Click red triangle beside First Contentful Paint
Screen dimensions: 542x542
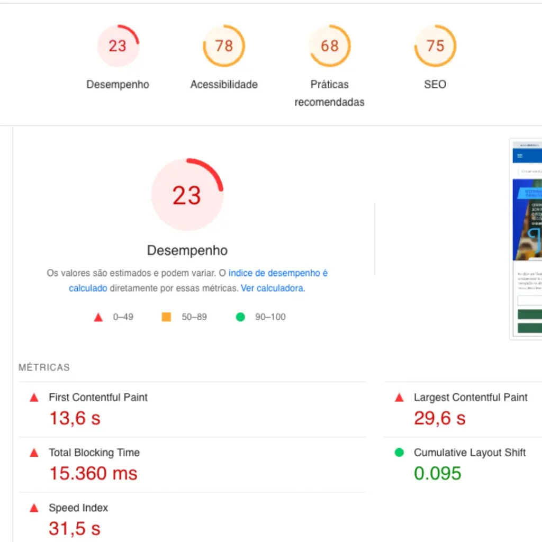[34, 398]
